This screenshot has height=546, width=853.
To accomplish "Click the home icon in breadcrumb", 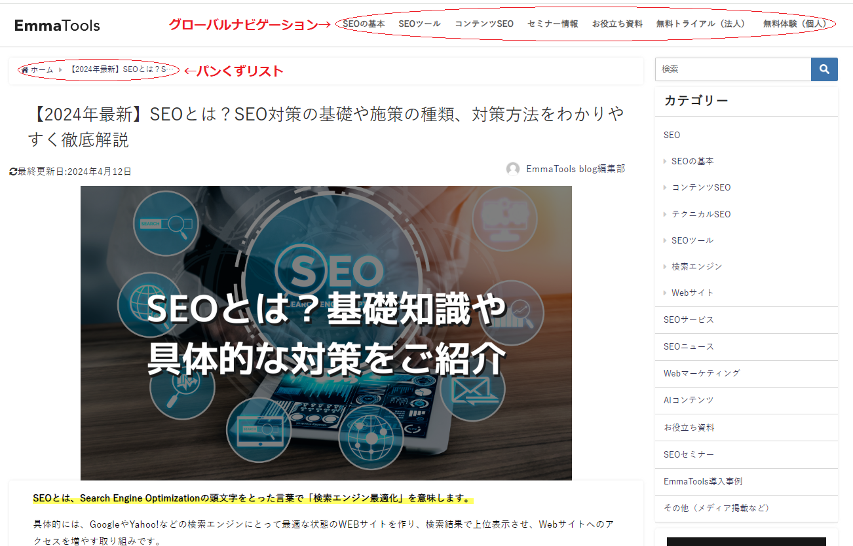I will click(x=25, y=69).
